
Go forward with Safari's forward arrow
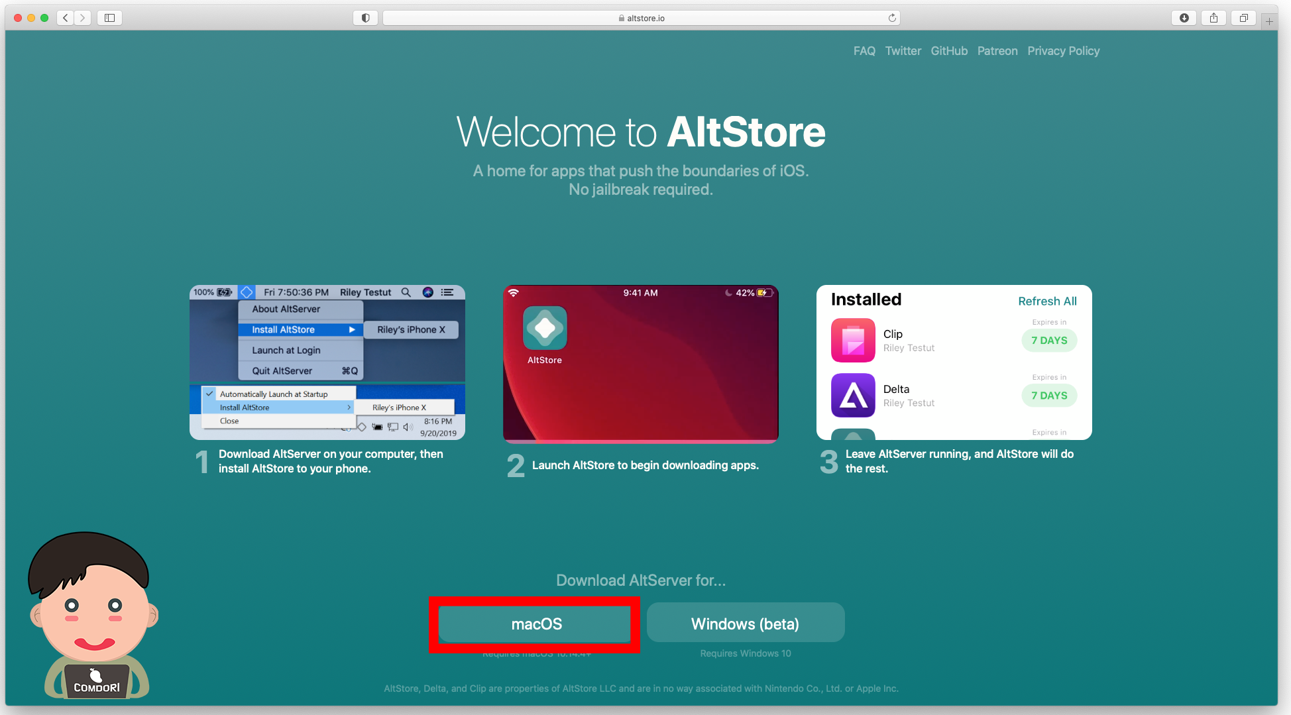pos(82,18)
